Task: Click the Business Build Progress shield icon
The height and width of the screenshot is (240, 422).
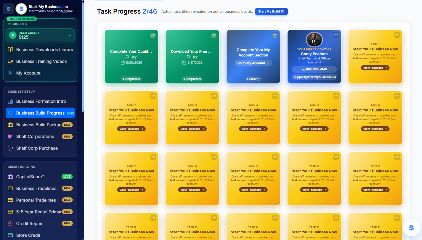Action: coord(10,113)
